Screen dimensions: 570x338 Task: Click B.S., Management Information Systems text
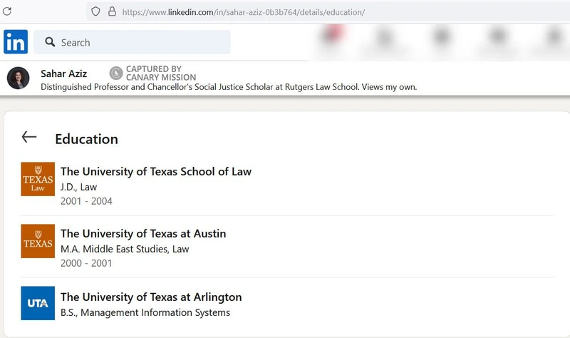point(145,312)
